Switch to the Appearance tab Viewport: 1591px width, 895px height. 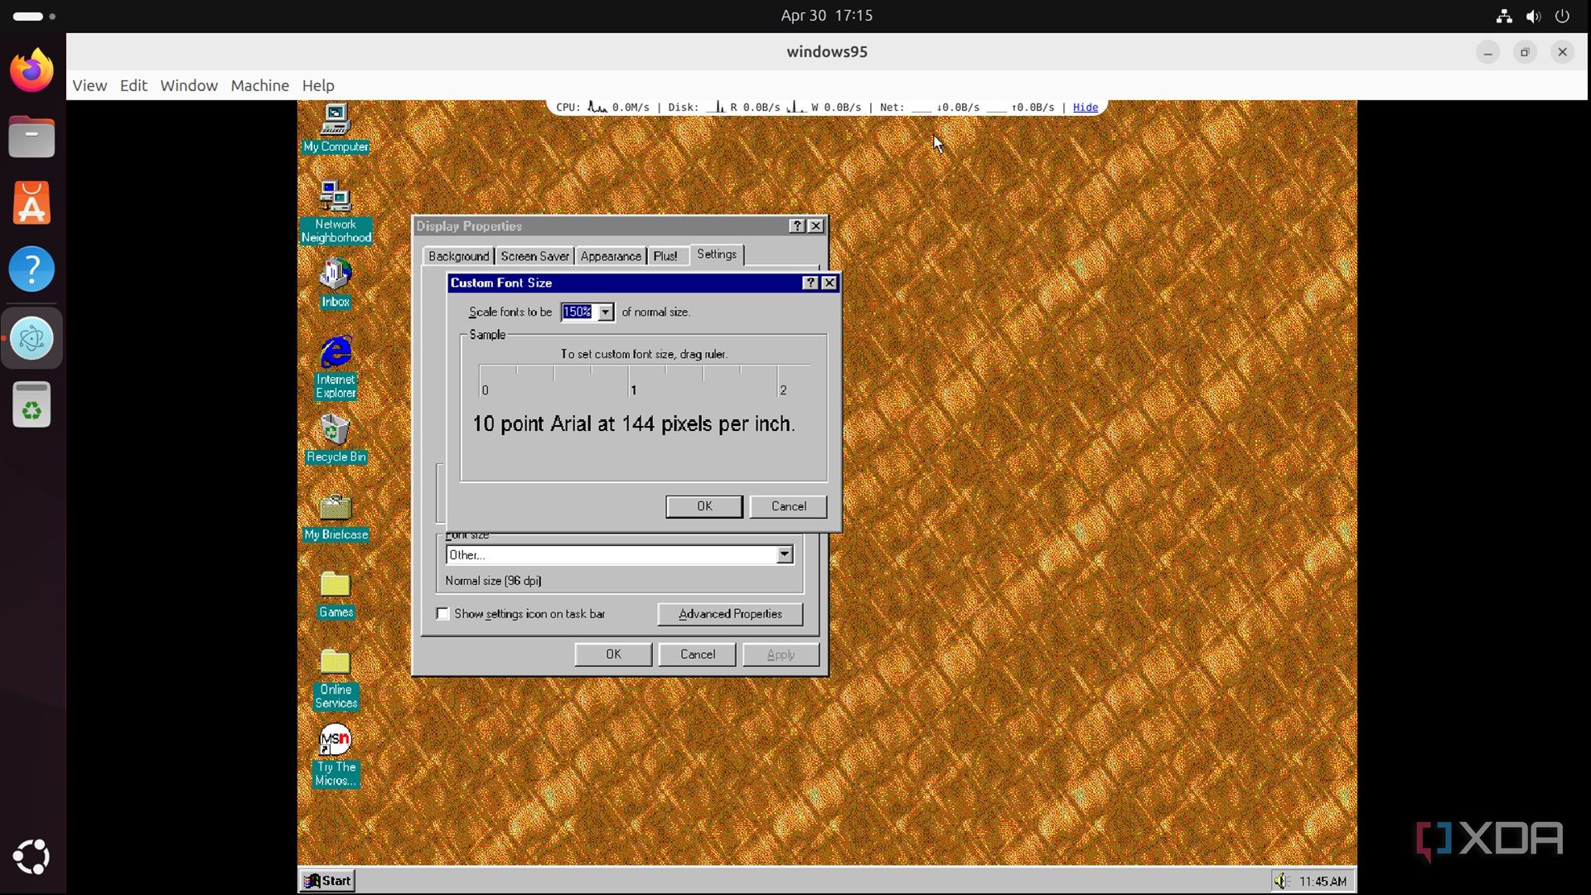[x=611, y=256]
